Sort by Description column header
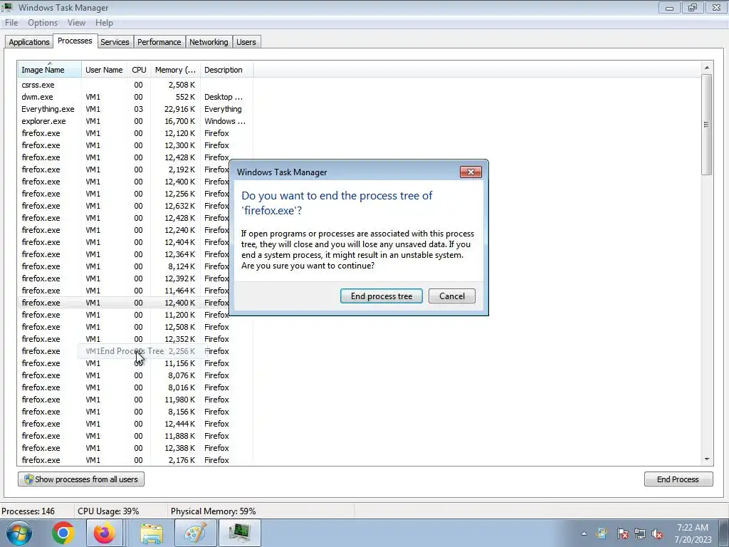The image size is (729, 547). point(226,70)
